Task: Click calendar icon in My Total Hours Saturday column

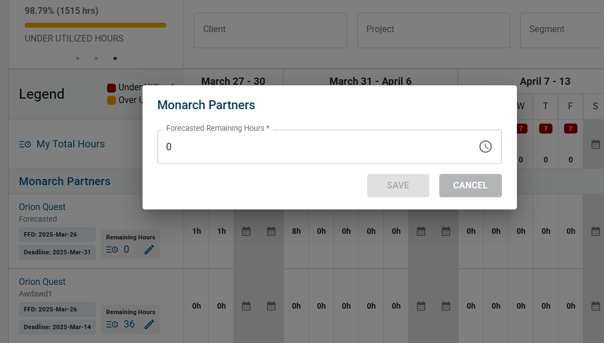Action: pyautogui.click(x=596, y=145)
